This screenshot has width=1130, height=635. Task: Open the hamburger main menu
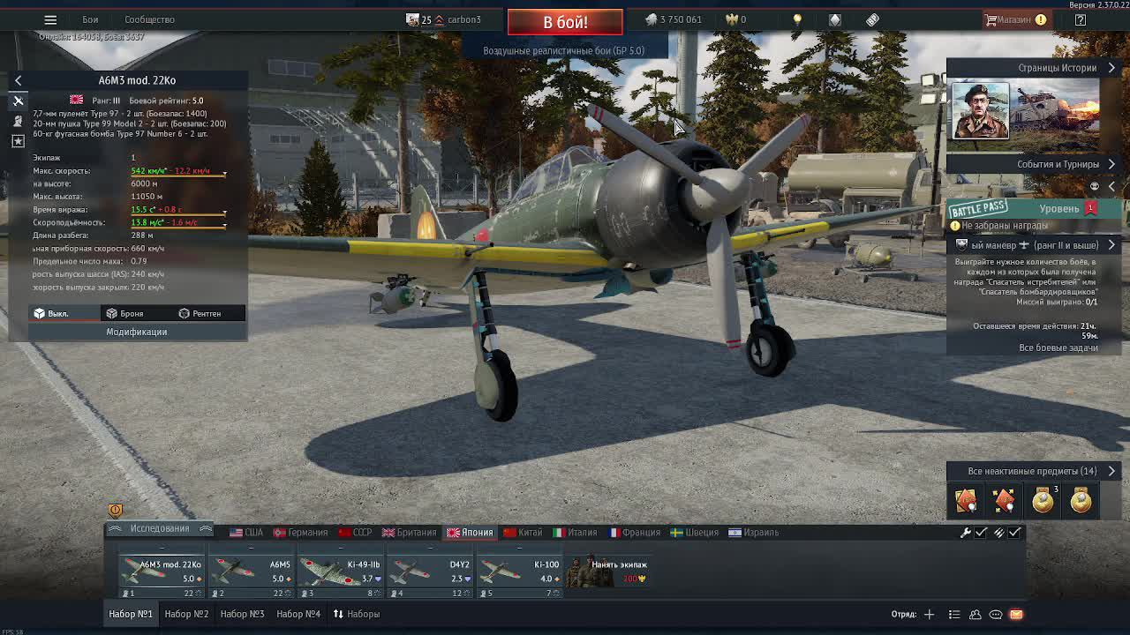click(x=50, y=19)
